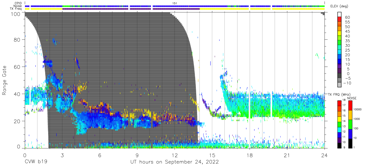Pick the light gray bottom segment of the ELEV color bar

tap(340, 85)
